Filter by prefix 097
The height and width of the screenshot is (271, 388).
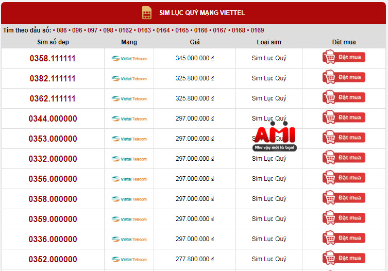(x=93, y=30)
